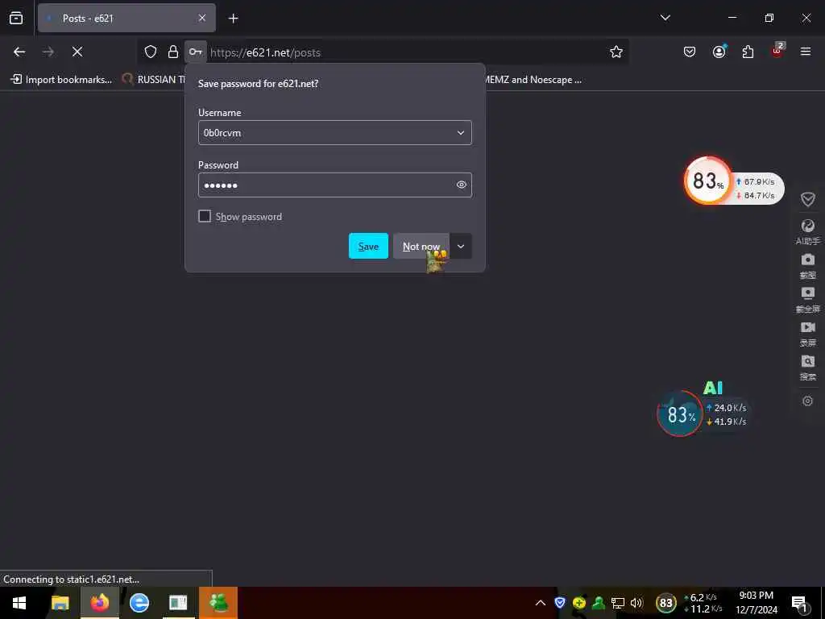This screenshot has height=619, width=825.
Task: Expand the Username dropdown arrow
Action: (x=460, y=133)
